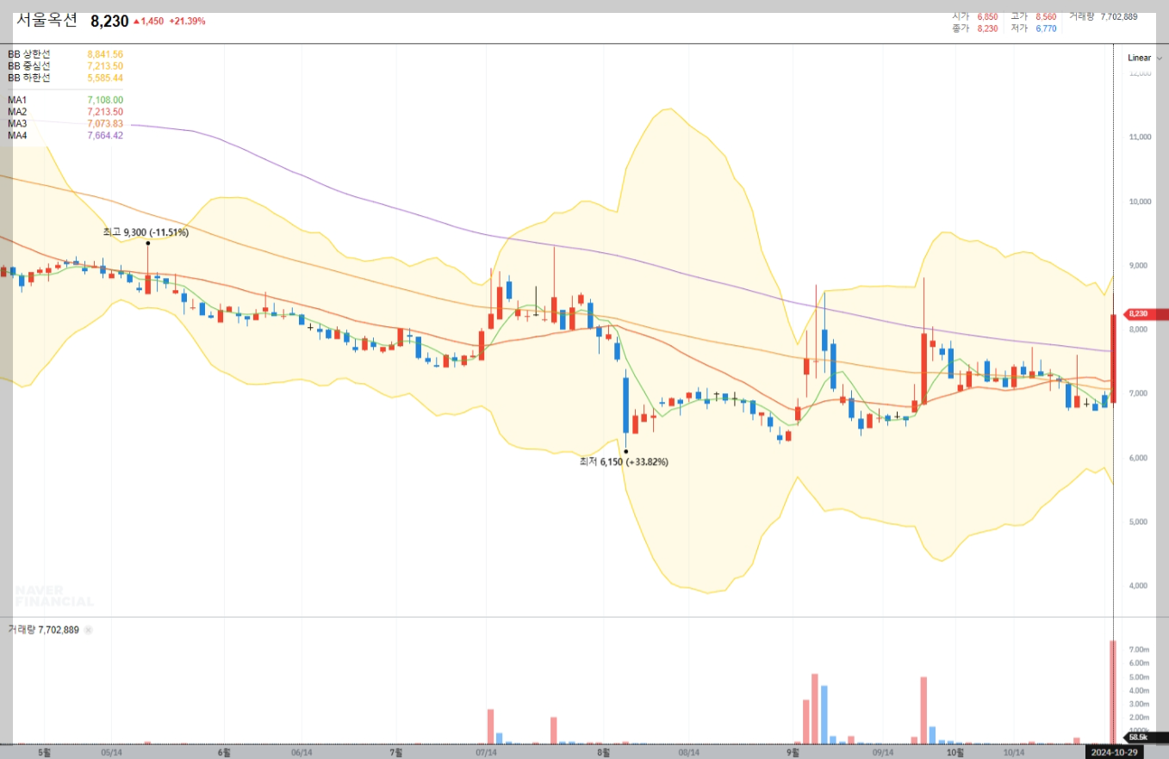Viewport: 1169px width, 759px height.
Task: Click the 11,000 price axis label
Action: pos(1139,138)
